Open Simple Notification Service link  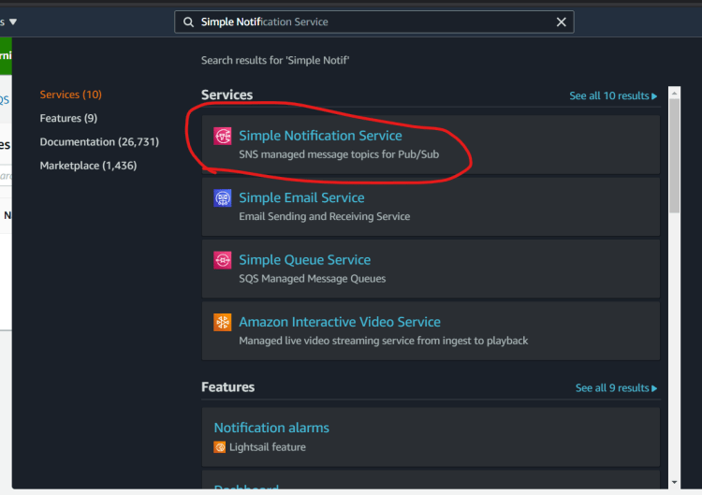click(320, 136)
